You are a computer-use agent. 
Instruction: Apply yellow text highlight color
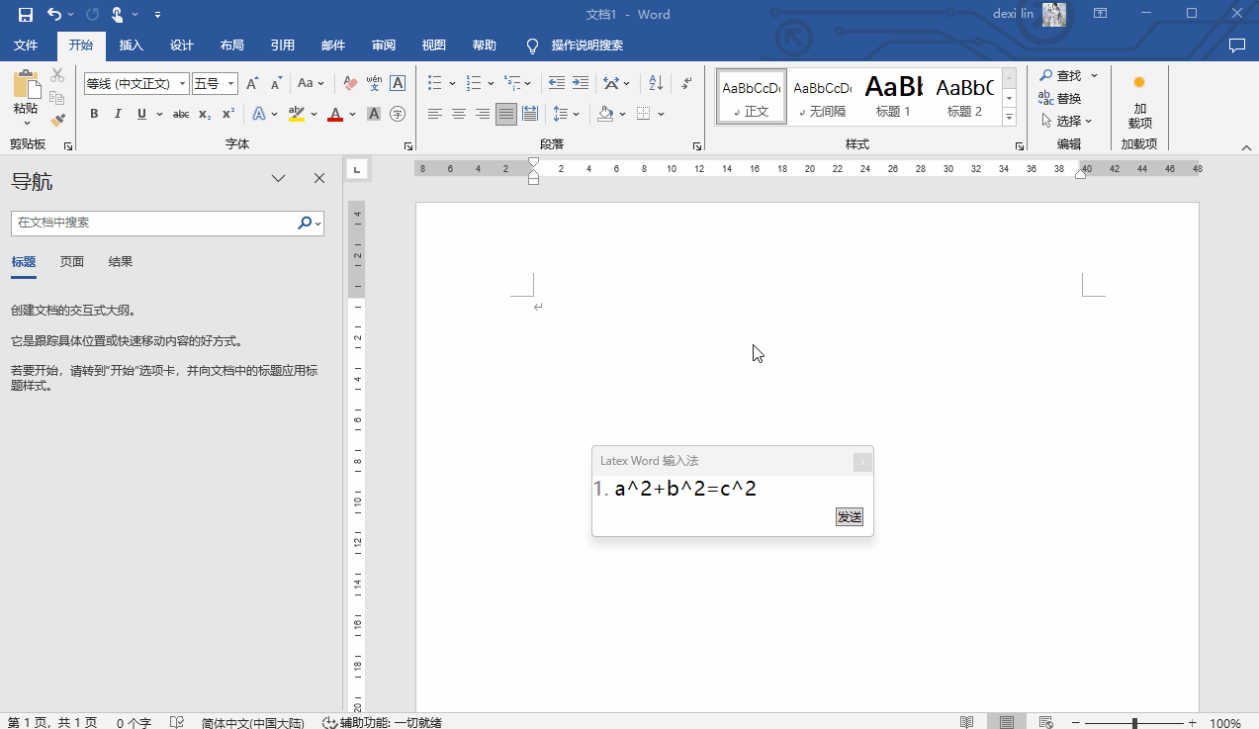click(x=297, y=115)
